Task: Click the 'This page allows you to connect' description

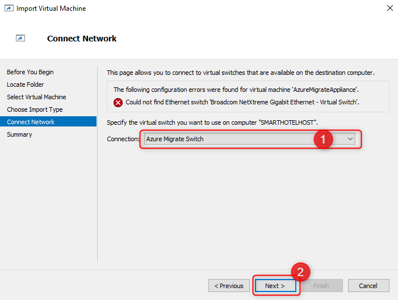Action: pyautogui.click(x=241, y=73)
